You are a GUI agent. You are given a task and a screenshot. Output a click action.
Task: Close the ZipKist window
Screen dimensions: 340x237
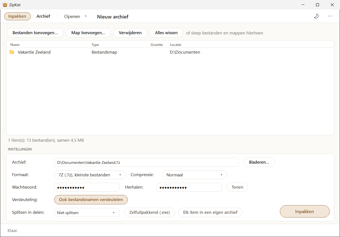[x=332, y=5]
